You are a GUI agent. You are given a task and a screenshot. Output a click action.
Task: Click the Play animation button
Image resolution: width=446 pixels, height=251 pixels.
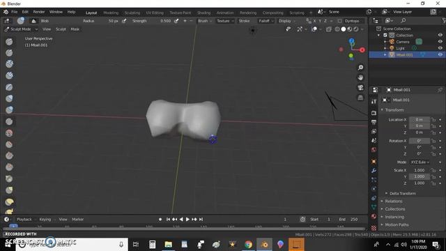(187, 220)
